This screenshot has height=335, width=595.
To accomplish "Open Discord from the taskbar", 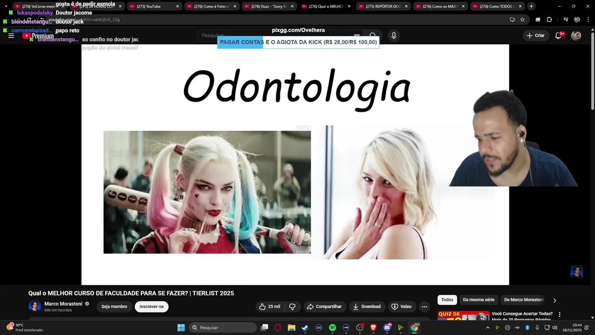I will [x=387, y=328].
